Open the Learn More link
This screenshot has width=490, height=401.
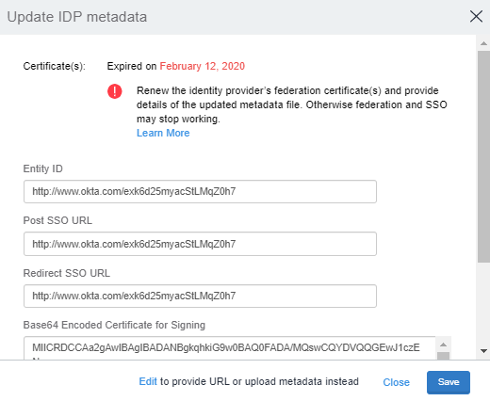[x=163, y=133]
